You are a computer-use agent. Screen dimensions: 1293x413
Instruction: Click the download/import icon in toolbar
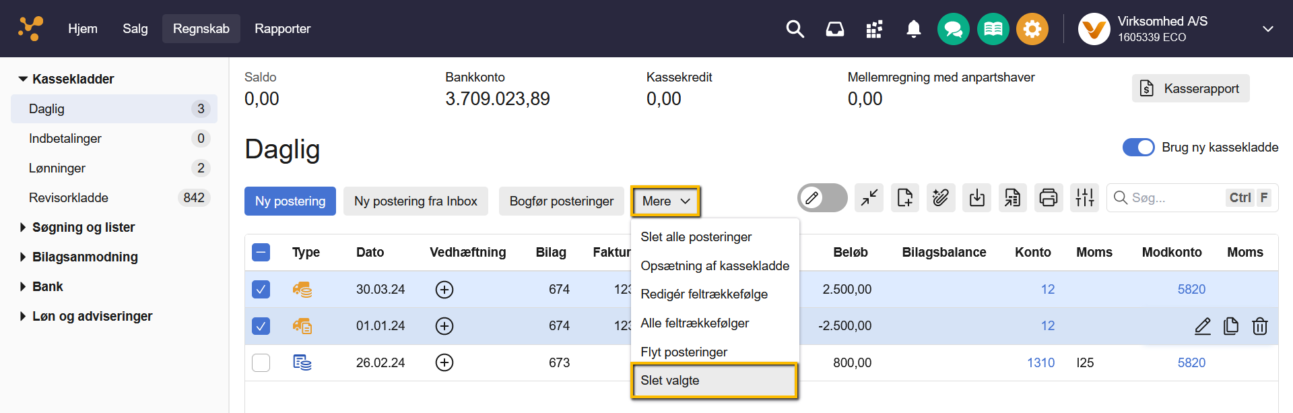point(976,198)
